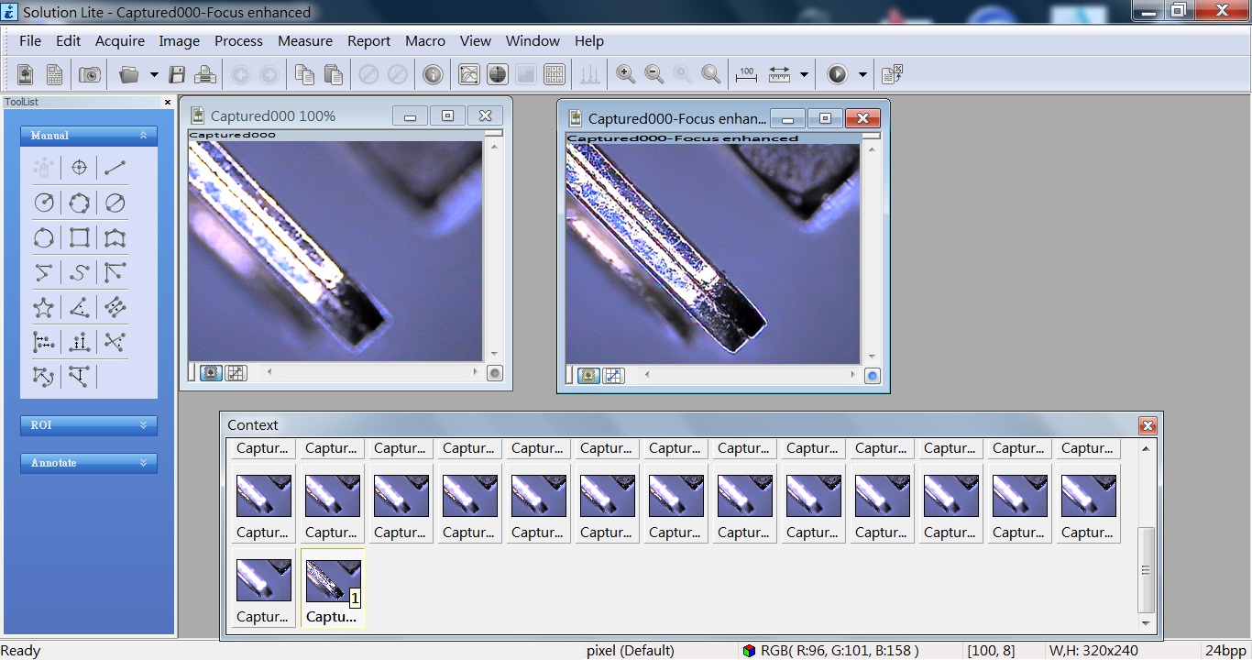Click the print icon in toolbar
Viewport: 1252px width, 660px height.
[205, 75]
